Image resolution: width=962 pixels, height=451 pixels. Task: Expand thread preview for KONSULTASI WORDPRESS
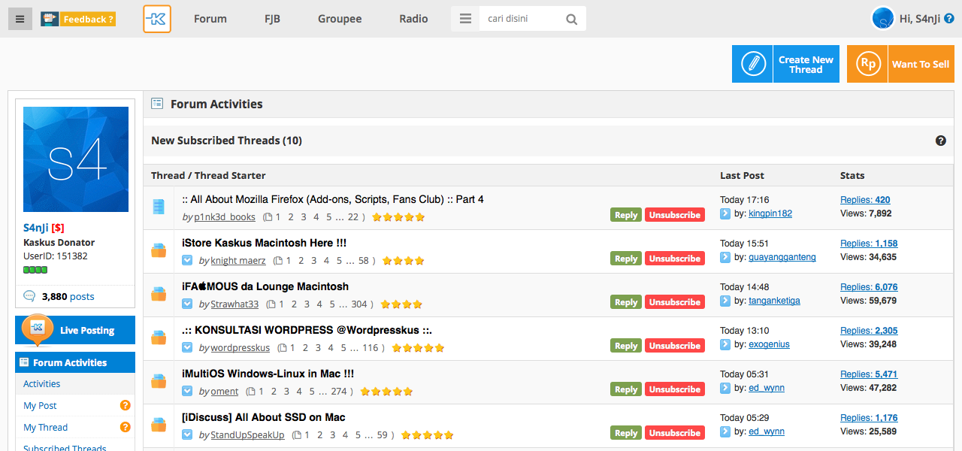point(187,348)
